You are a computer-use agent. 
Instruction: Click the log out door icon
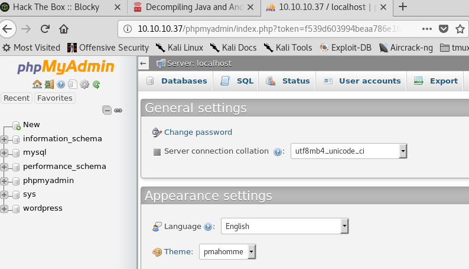(49, 84)
